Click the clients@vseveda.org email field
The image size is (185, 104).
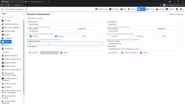145,44
